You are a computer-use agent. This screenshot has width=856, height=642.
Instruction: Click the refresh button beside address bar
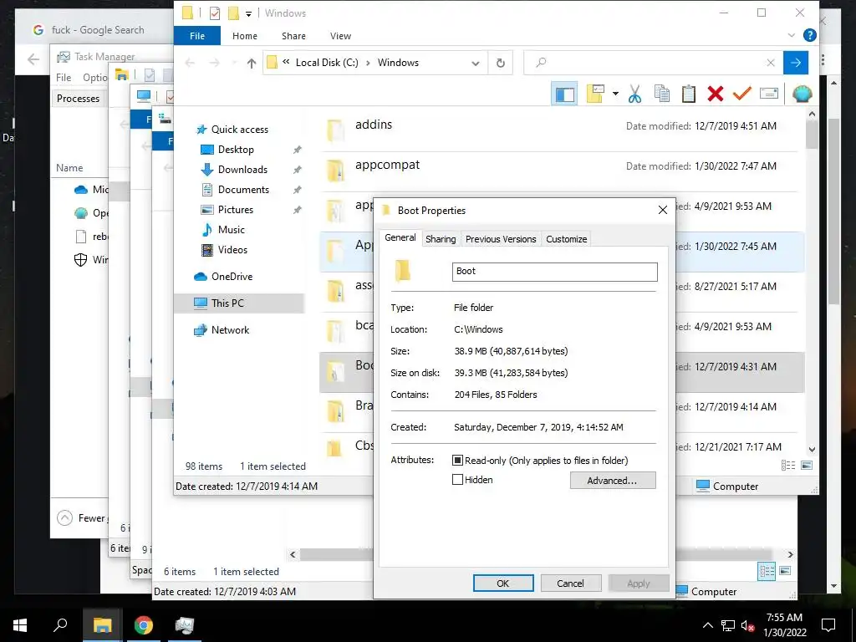pos(500,63)
